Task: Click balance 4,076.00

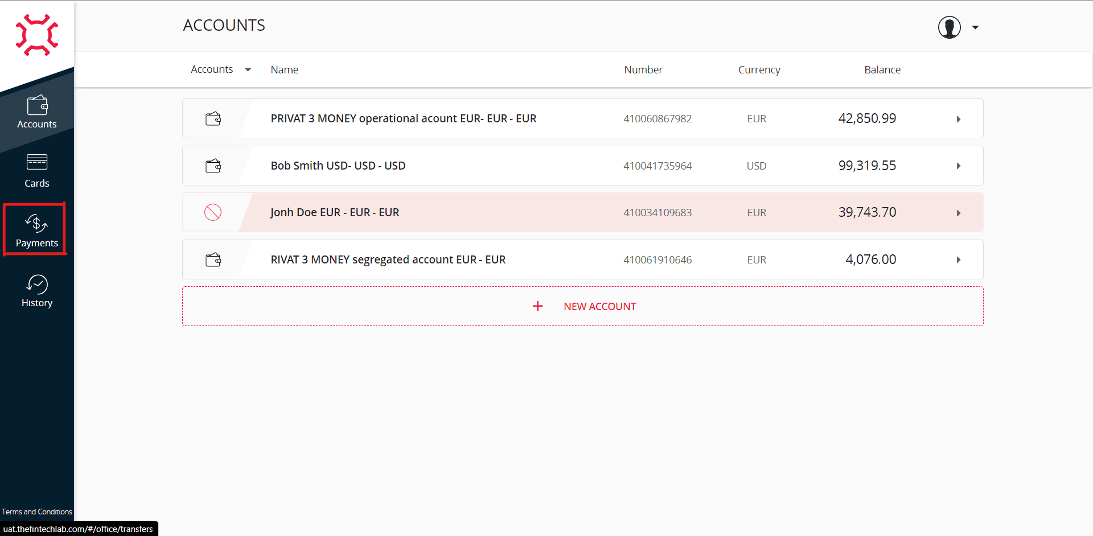Action: point(870,259)
